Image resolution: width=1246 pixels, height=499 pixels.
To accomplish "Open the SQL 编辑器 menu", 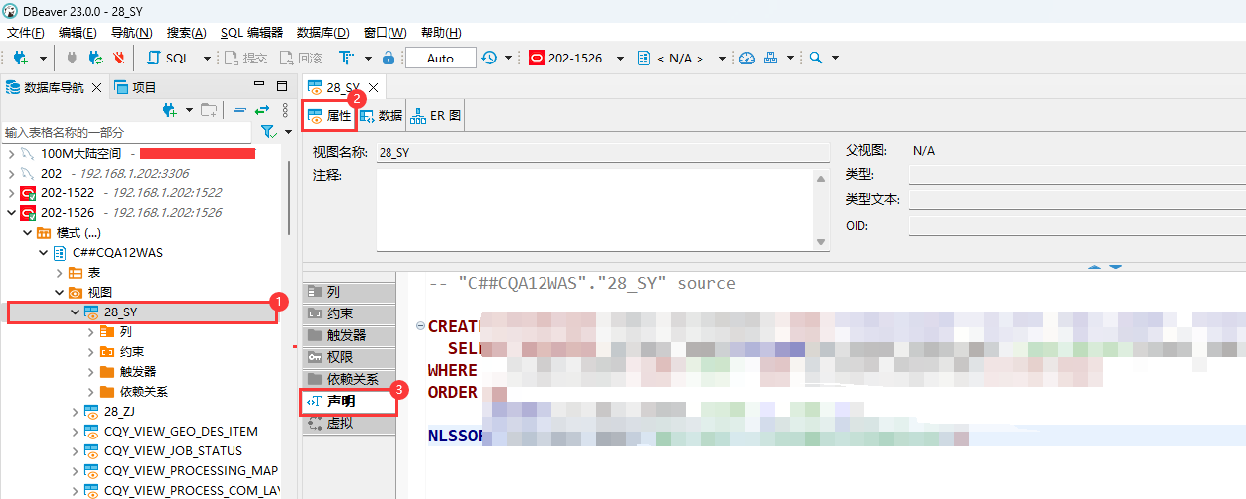I will pos(251,33).
